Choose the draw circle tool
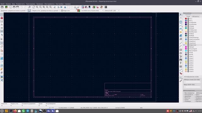The height and width of the screenshot is (113, 202). point(181,53)
